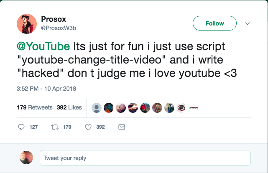View the 179 Retweets list
The height and width of the screenshot is (173, 268).
(35, 107)
